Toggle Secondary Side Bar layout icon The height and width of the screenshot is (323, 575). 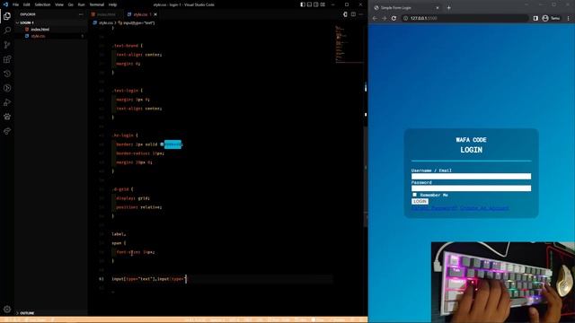(315, 4)
